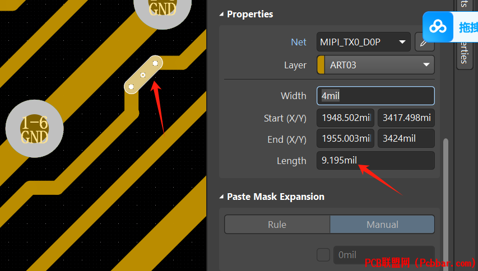
Task: Click the pencil icon beside Net field
Action: tap(424, 42)
